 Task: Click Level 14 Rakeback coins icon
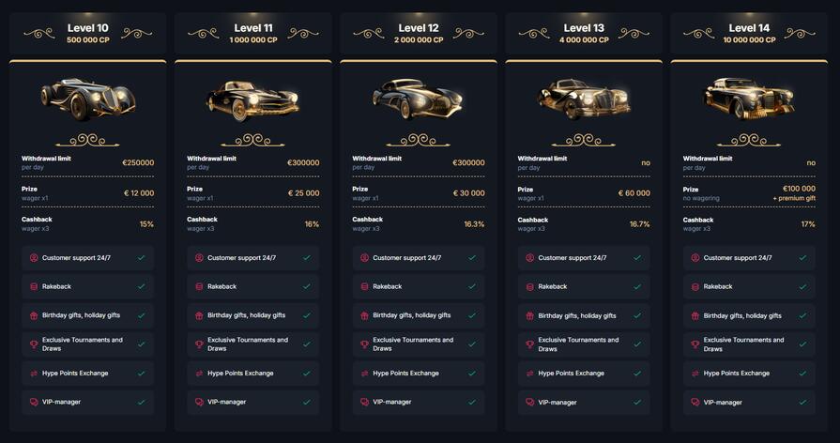point(695,286)
